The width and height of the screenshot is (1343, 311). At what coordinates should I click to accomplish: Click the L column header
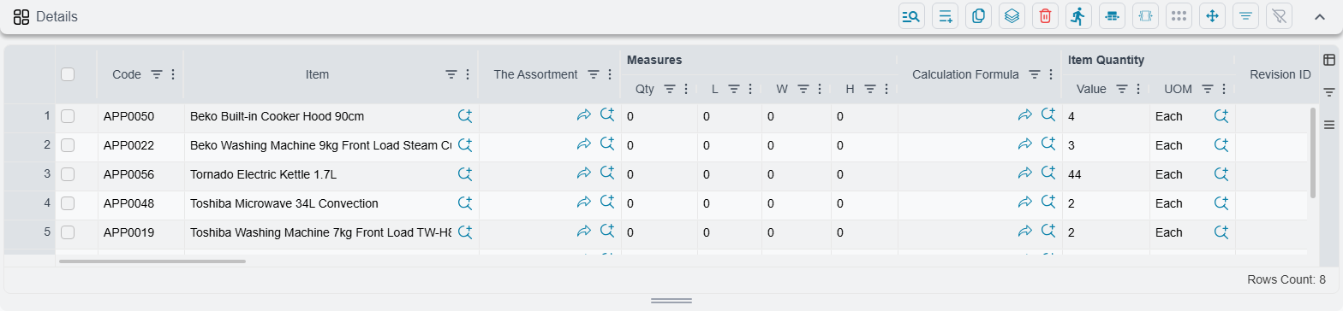pyautogui.click(x=715, y=88)
